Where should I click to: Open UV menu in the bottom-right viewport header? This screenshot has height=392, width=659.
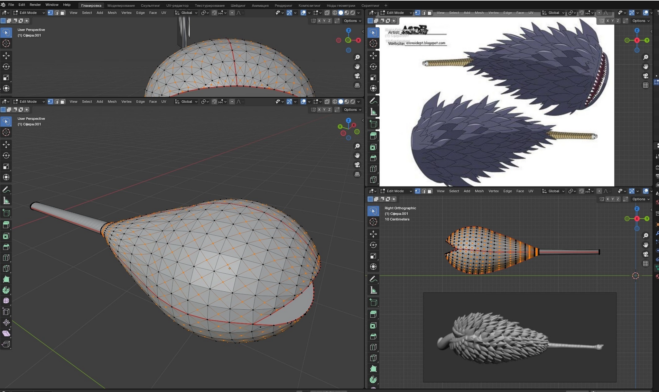tap(531, 191)
